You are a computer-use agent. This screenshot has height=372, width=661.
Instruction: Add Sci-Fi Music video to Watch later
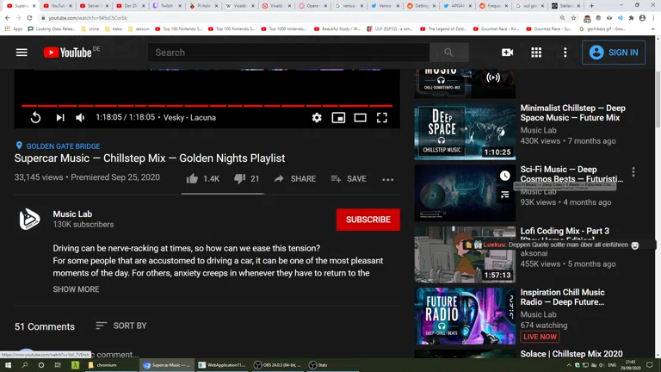[504, 176]
